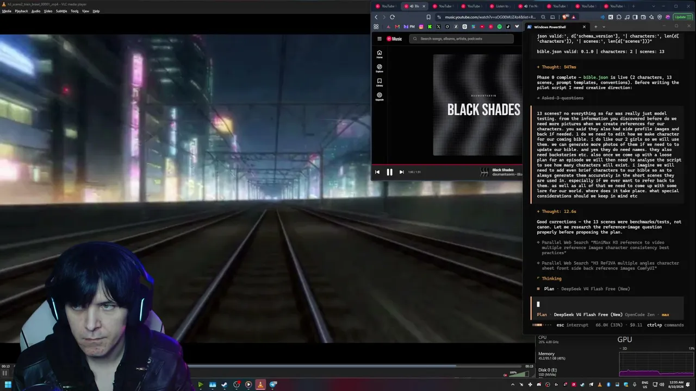Go back in the browser
The image size is (696, 391).
[376, 17]
